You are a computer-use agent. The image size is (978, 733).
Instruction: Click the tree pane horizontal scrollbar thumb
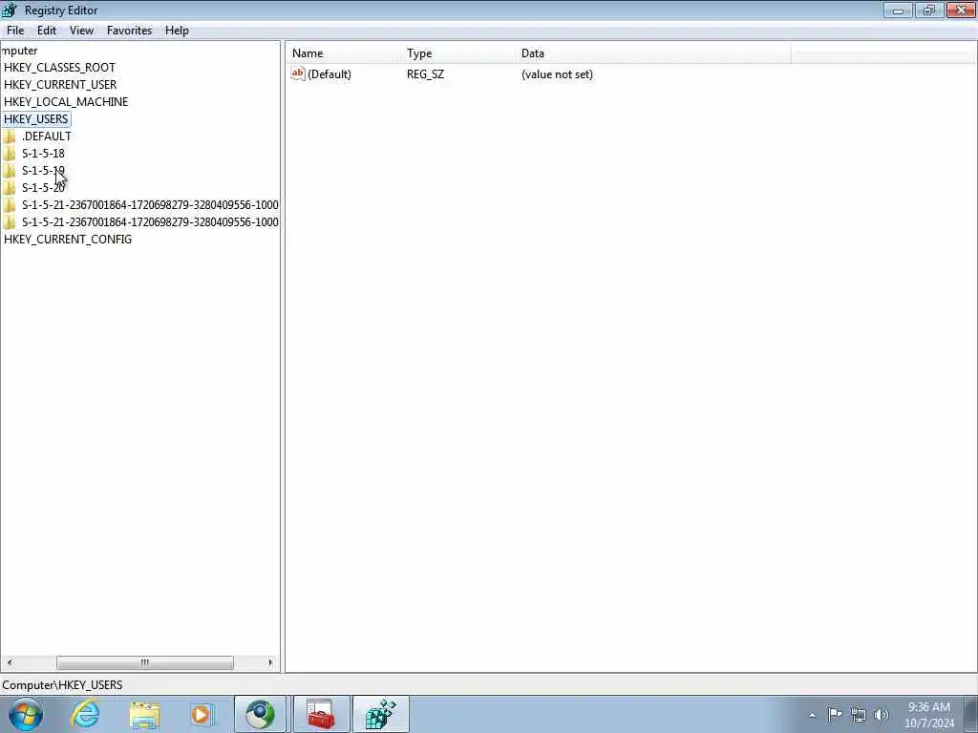point(145,662)
